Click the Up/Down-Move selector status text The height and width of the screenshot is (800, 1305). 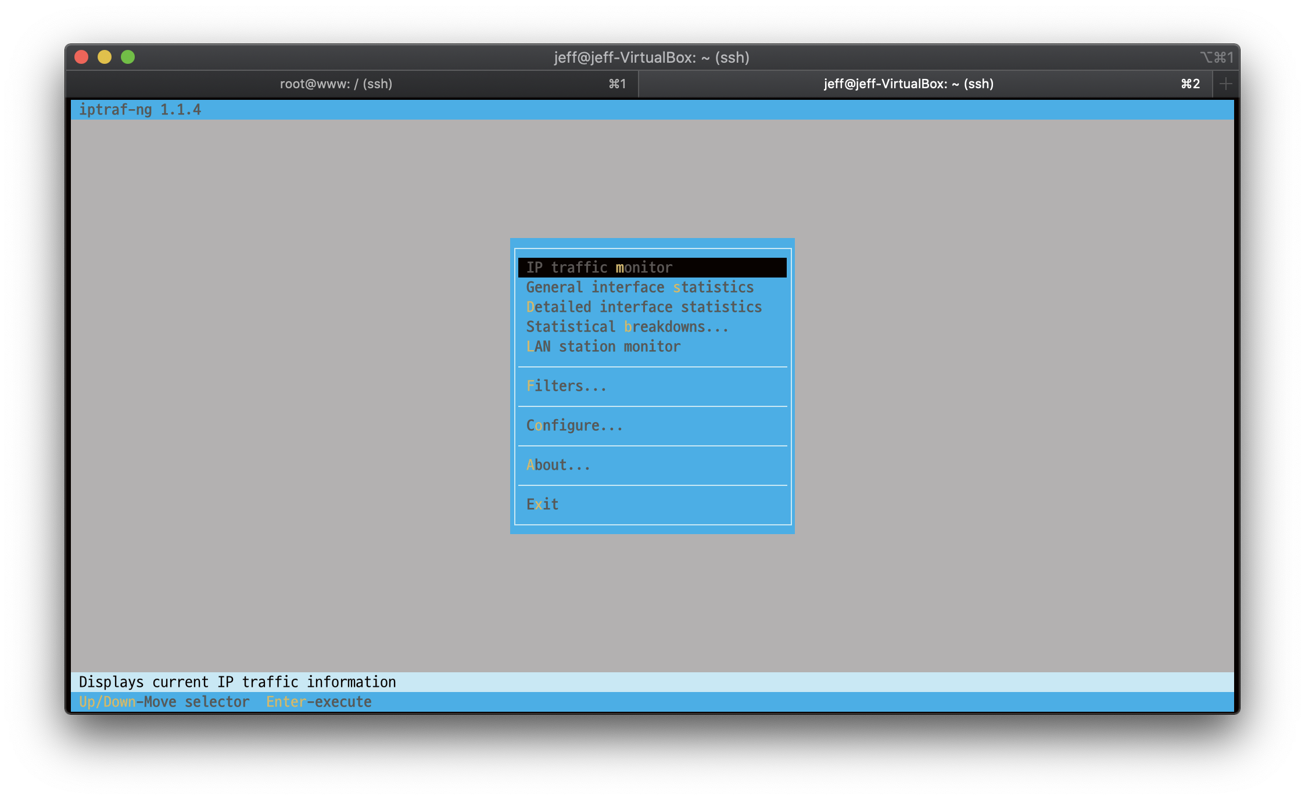click(165, 701)
